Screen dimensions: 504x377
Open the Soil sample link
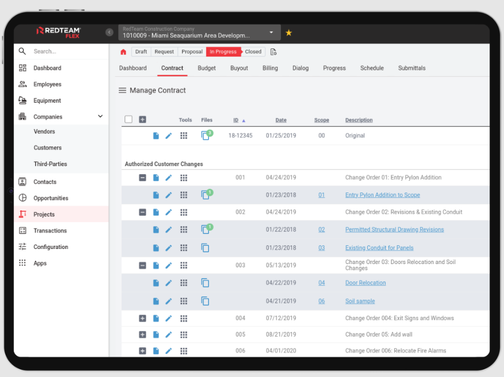point(360,301)
